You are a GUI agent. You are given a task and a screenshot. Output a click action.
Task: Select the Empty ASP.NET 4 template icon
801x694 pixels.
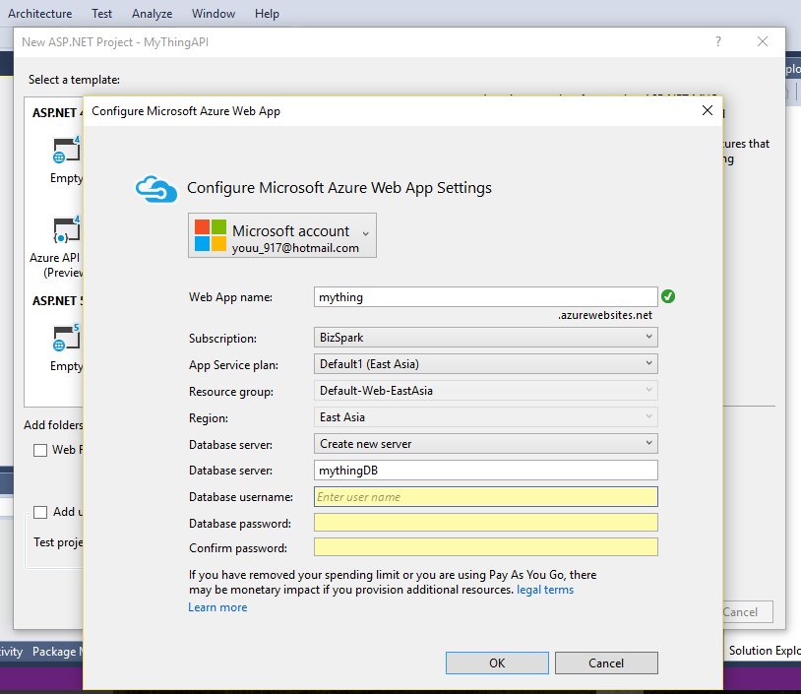[x=66, y=151]
